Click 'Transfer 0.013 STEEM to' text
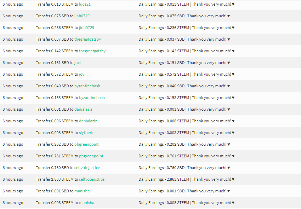Screen dimensions: 301x209 point(57,4)
